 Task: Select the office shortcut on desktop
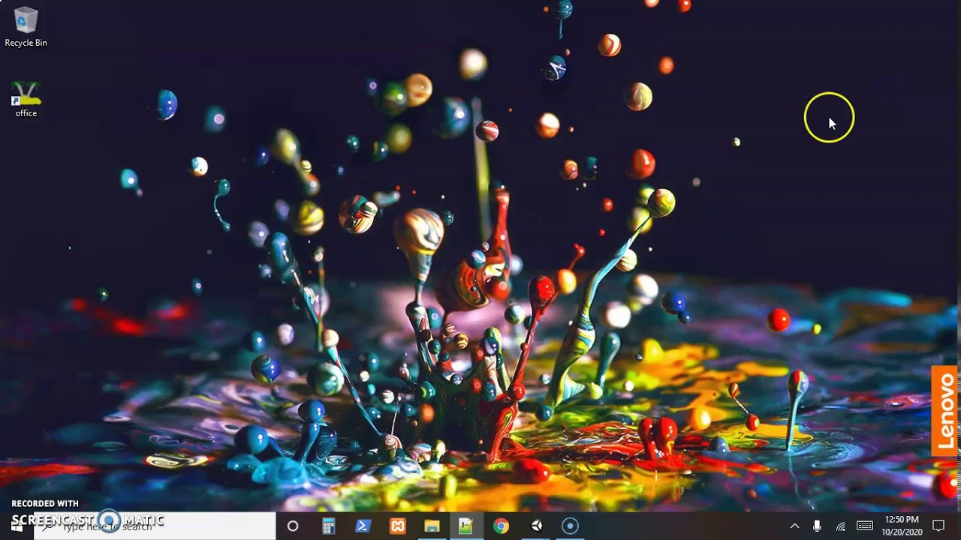tap(26, 100)
